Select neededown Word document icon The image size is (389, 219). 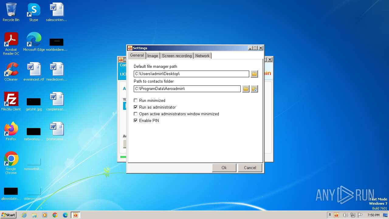click(x=57, y=72)
